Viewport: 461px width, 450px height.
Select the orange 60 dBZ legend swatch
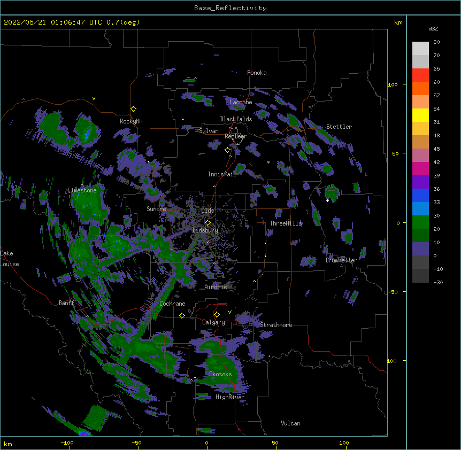[420, 88]
